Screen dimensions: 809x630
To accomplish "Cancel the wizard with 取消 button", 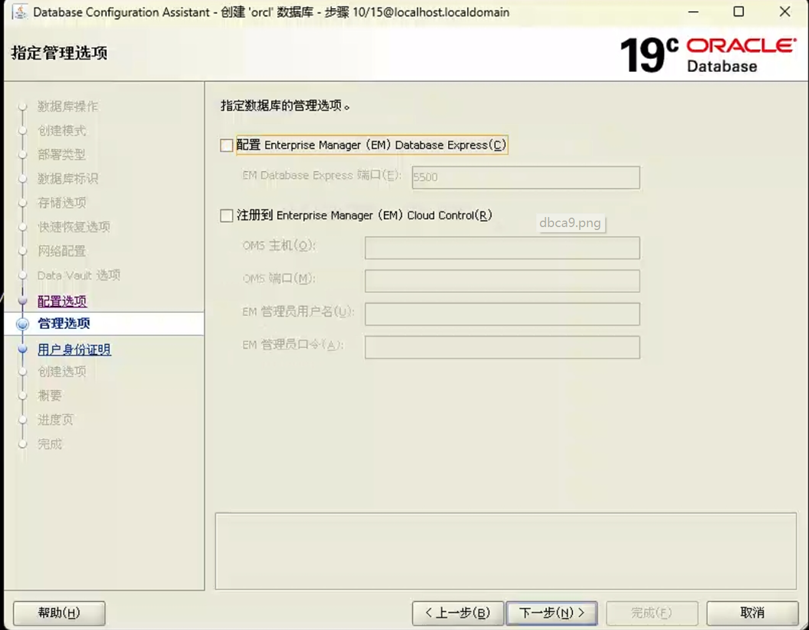I will click(752, 613).
